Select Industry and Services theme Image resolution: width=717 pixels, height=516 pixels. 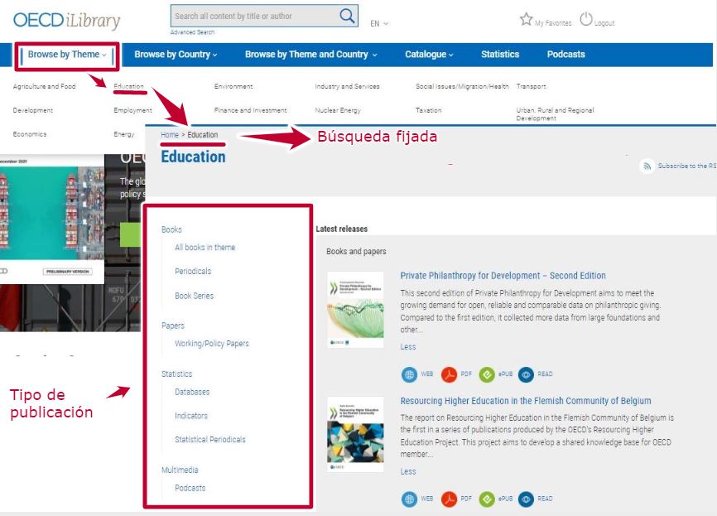coord(347,86)
